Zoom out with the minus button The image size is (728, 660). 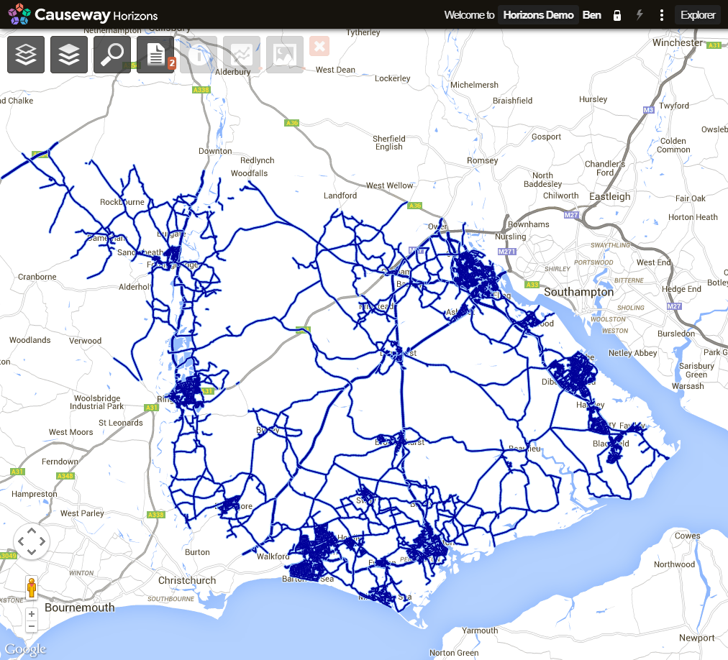(32, 627)
